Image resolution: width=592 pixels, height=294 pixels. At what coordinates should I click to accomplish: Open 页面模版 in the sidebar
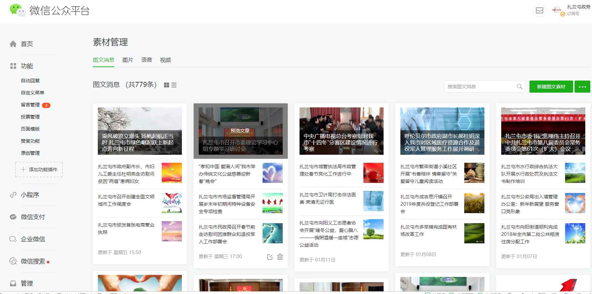[x=30, y=129]
